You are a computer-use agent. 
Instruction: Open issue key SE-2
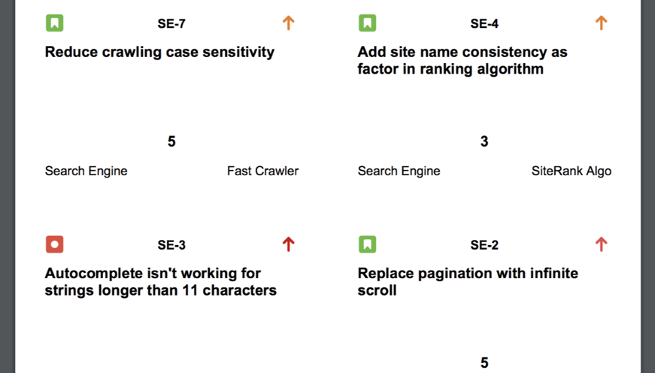click(484, 245)
